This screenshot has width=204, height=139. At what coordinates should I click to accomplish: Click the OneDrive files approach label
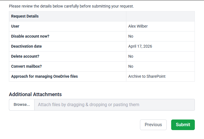[x=44, y=76]
